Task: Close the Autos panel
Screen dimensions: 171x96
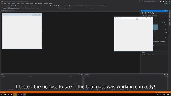Action: click(83, 75)
